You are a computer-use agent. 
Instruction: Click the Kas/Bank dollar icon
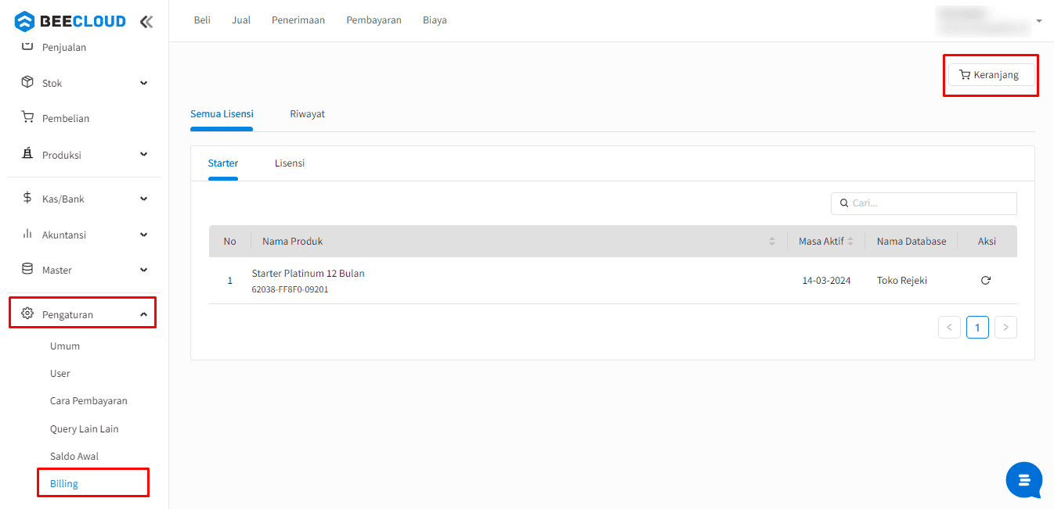tap(27, 199)
